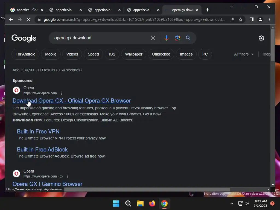Open Windows taskbar search

click(x=128, y=203)
